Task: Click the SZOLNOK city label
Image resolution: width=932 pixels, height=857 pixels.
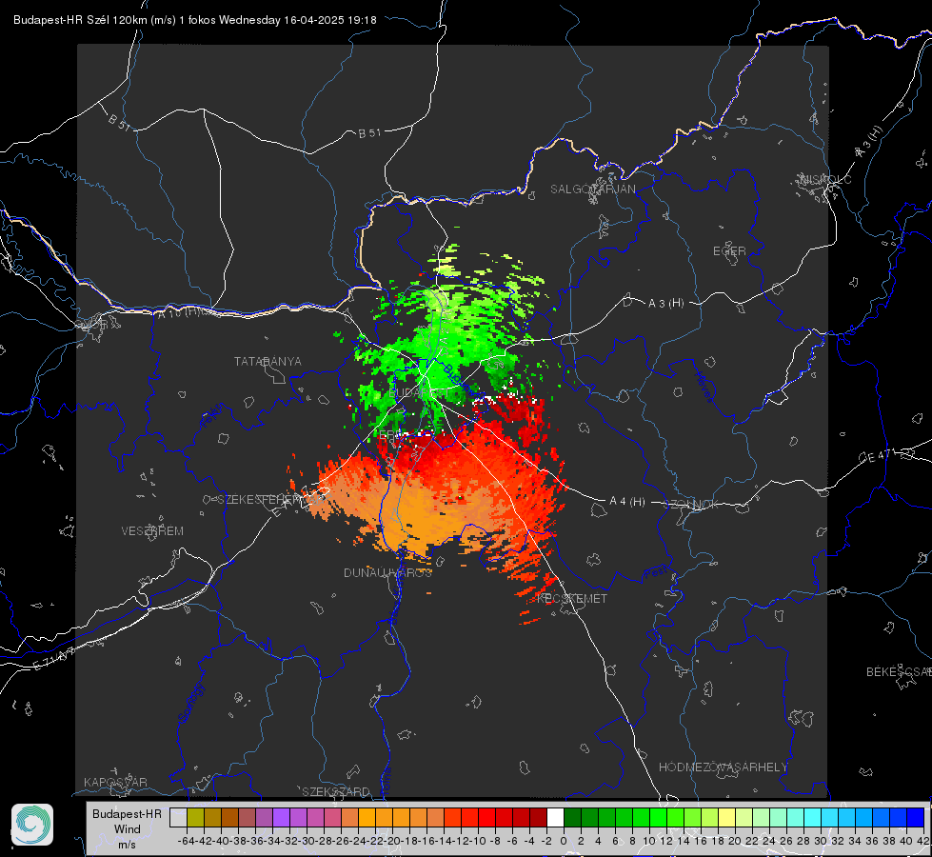Action: 692,504
